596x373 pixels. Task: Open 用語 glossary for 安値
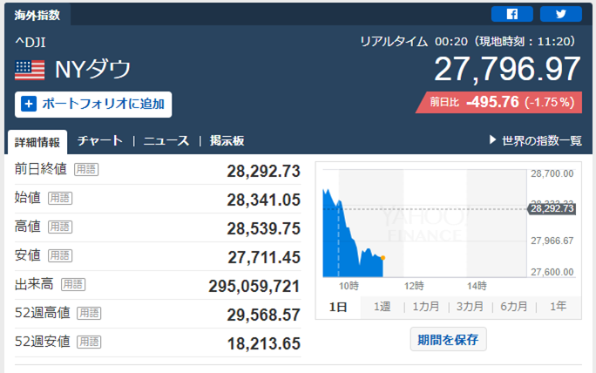point(60,255)
